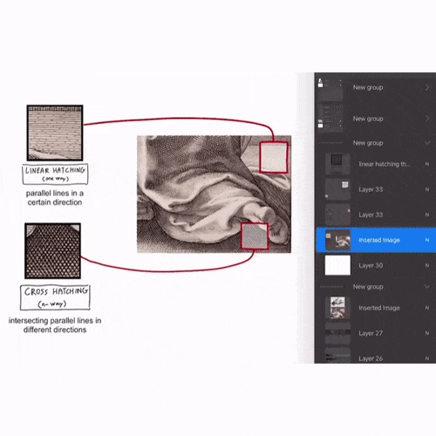Select Layer 33 name directly below linear hatching
436x436 pixels.
371,189
